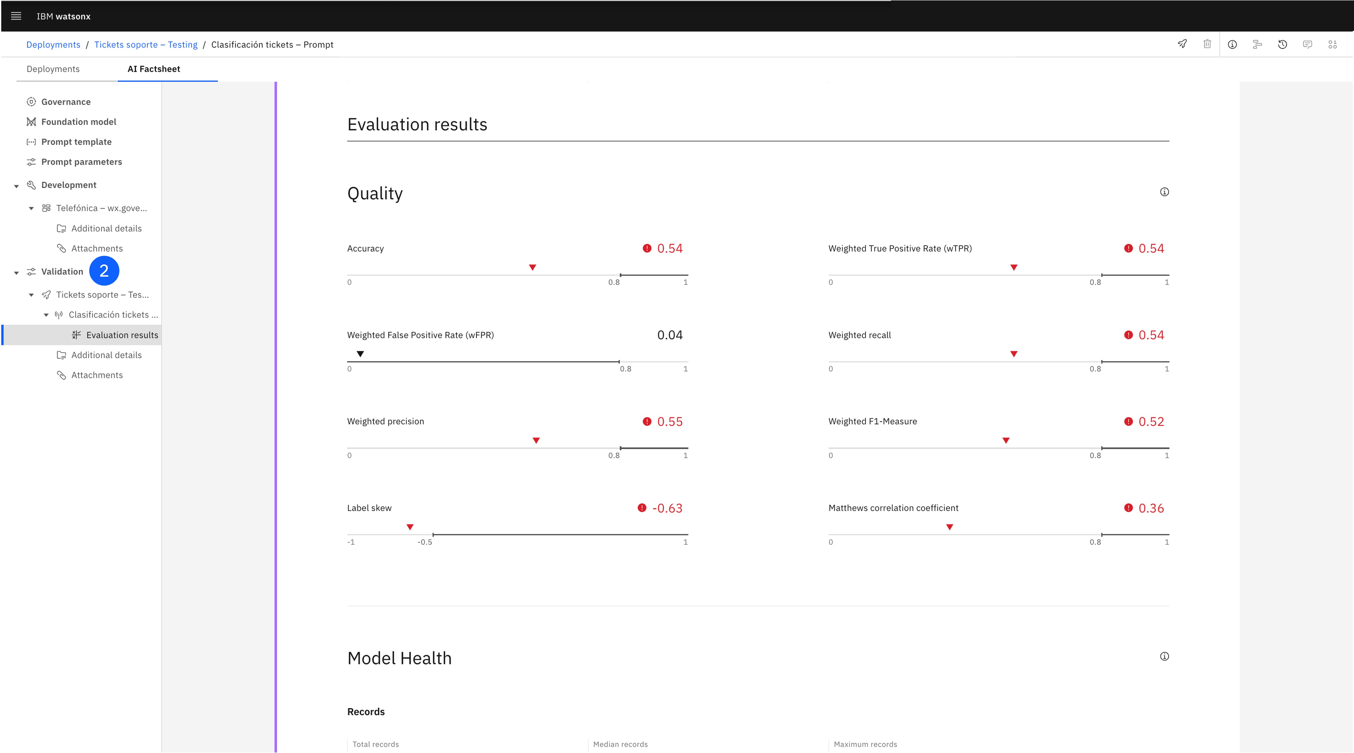Screen dimensions: 1354x753
Task: Click the Maximum records label
Action: (865, 744)
